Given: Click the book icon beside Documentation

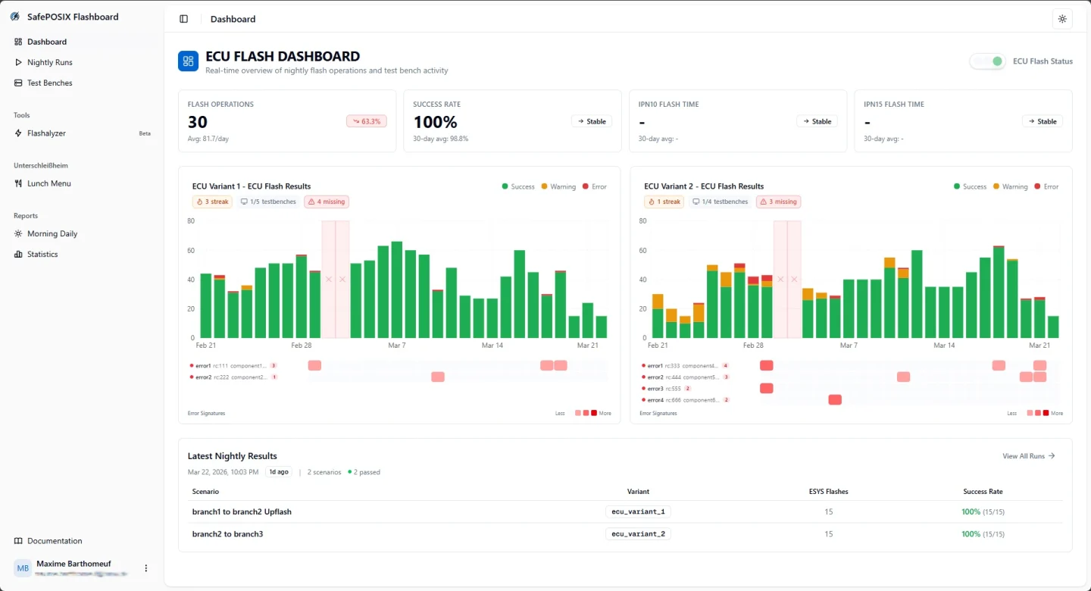Looking at the screenshot, I should [x=18, y=541].
